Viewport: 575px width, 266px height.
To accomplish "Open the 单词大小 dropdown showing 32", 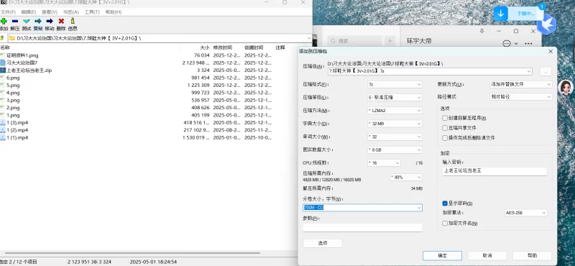I will 395,137.
